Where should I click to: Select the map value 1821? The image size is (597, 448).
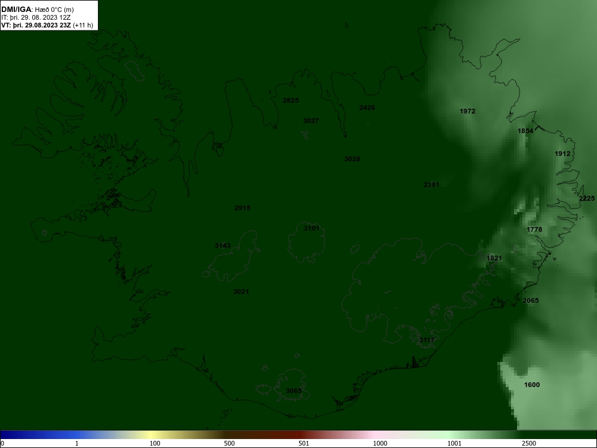point(494,258)
